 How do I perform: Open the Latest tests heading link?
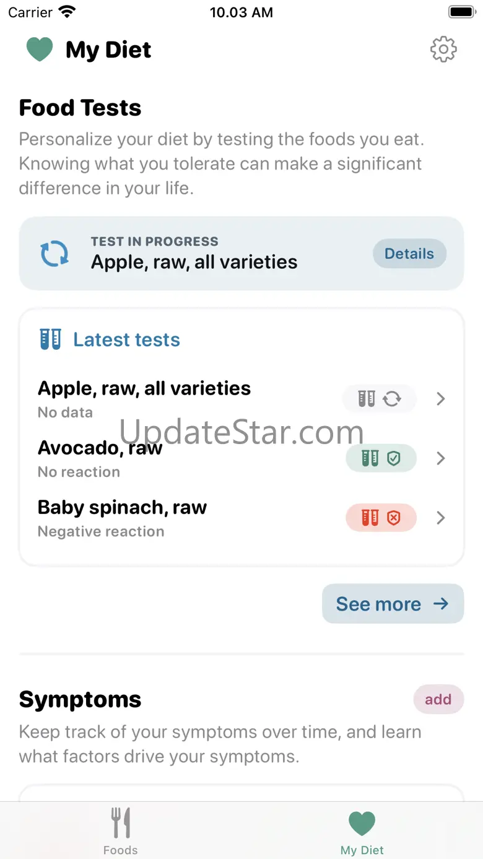click(x=126, y=339)
